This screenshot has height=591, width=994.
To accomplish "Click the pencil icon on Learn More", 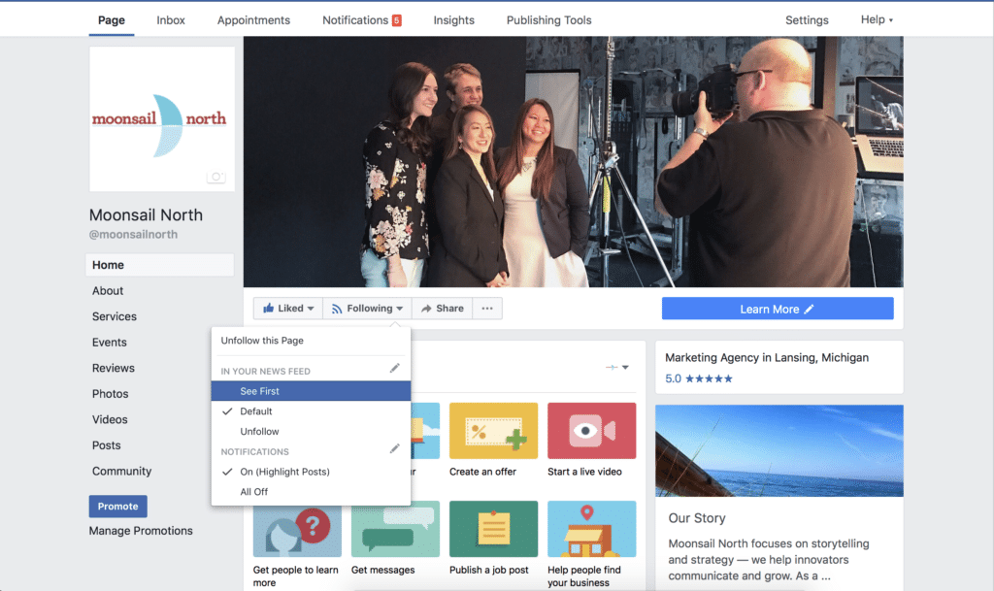I will [x=809, y=310].
